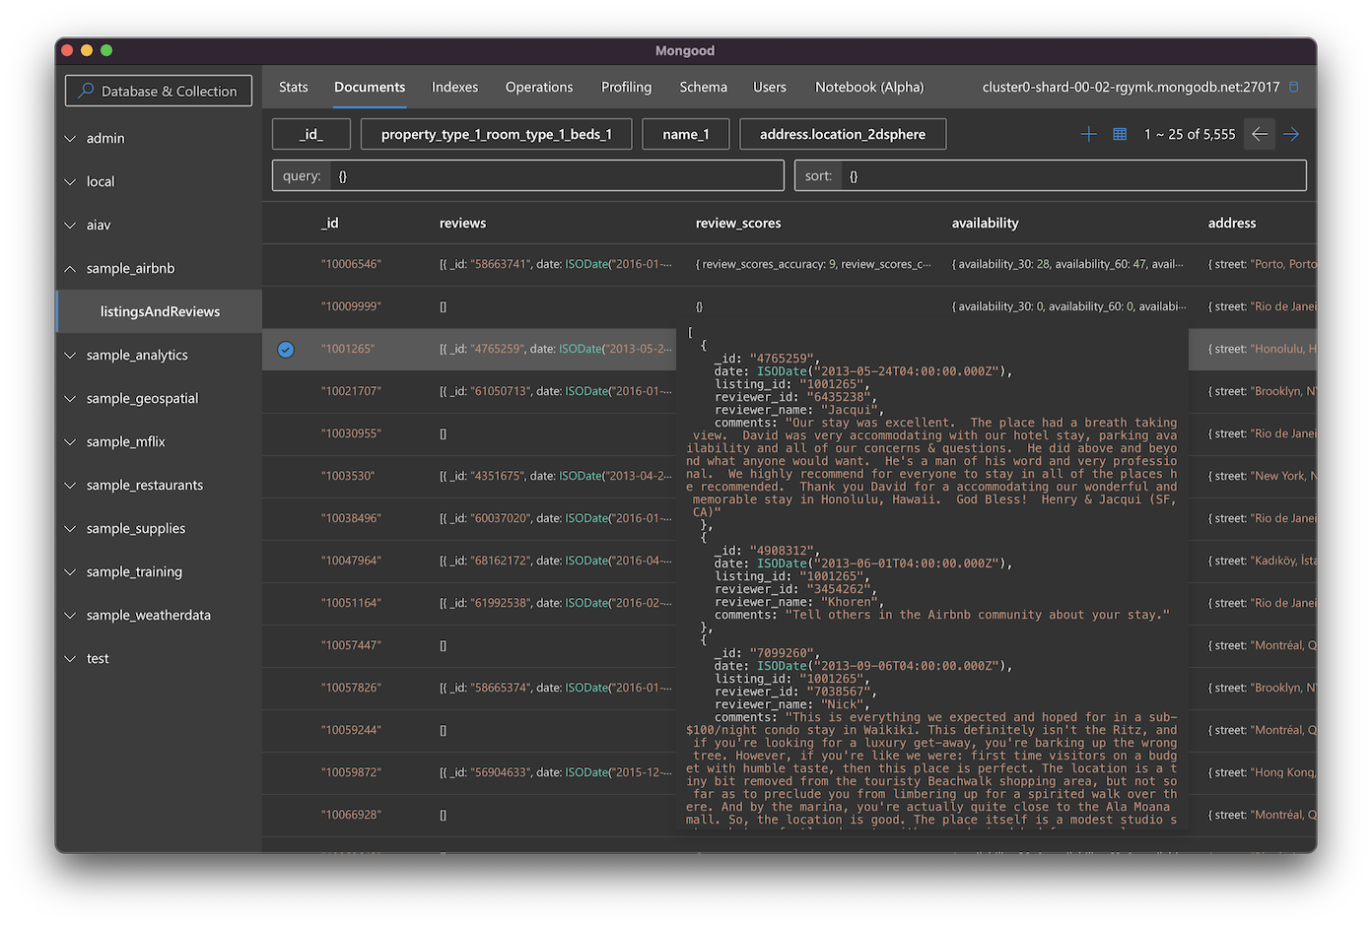This screenshot has width=1372, height=926.
Task: Expand the sample_training database
Action: [x=70, y=571]
